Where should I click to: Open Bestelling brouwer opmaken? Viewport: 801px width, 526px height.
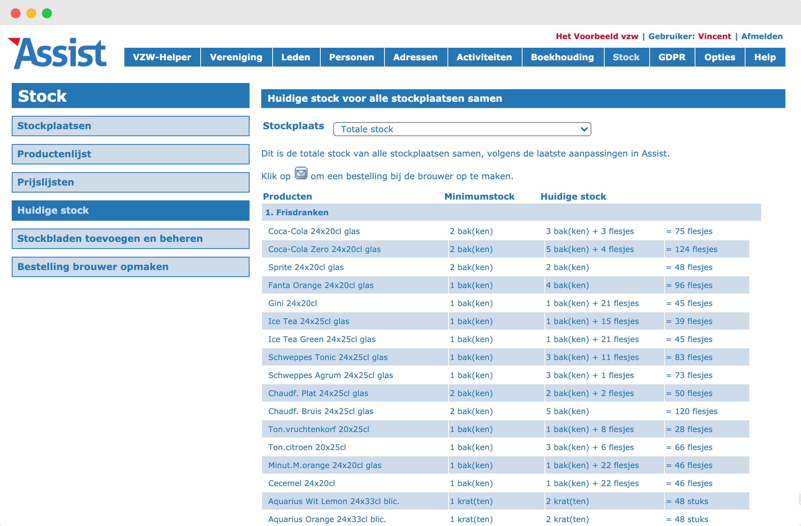[131, 267]
